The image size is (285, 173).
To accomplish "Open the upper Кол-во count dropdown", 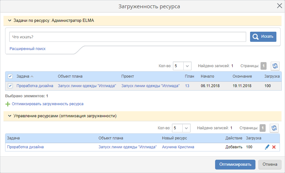I will click(187, 66).
